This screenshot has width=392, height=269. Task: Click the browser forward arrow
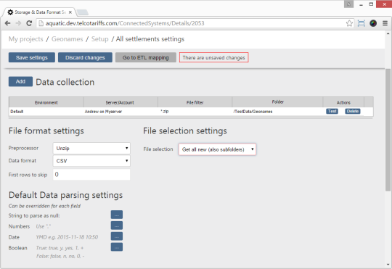coord(18,23)
